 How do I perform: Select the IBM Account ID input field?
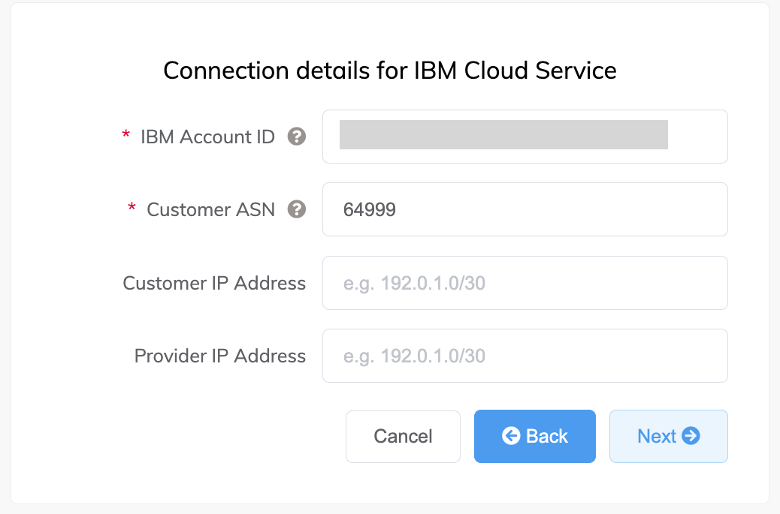(525, 137)
